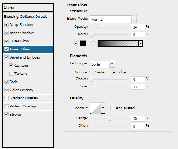The width and height of the screenshot is (178, 149).
Task: Click the Contour curve thumbnail
Action: [x=96, y=108]
